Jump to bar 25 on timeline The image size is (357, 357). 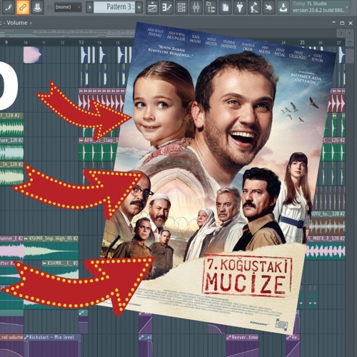pyautogui.click(x=302, y=42)
